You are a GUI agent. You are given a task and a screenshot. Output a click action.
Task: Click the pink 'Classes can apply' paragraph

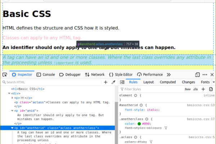pyautogui.click(x=42, y=38)
